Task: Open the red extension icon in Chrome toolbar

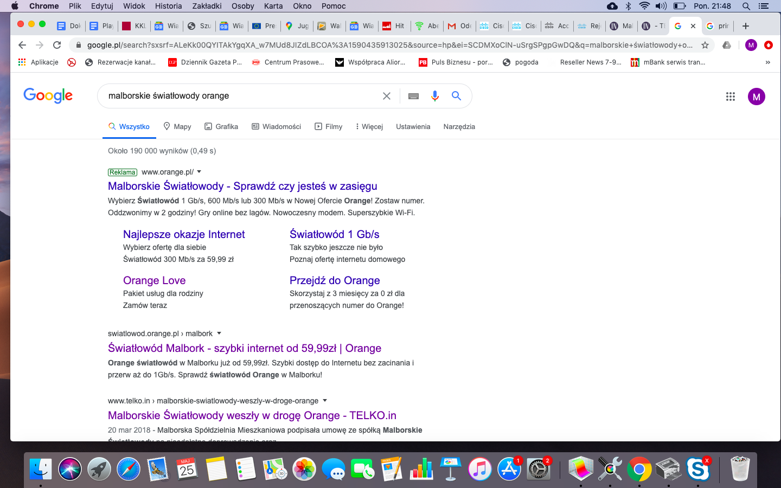Action: pyautogui.click(x=769, y=45)
